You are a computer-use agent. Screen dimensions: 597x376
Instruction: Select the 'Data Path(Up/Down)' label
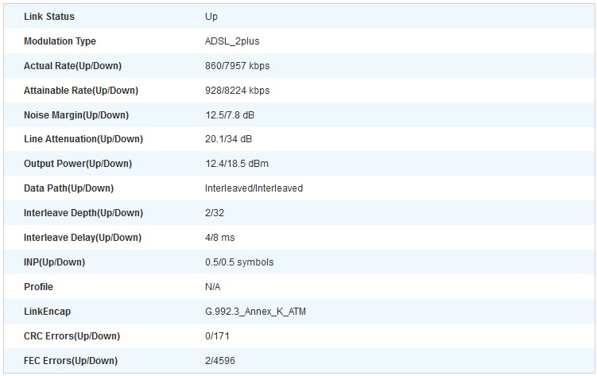click(x=68, y=188)
